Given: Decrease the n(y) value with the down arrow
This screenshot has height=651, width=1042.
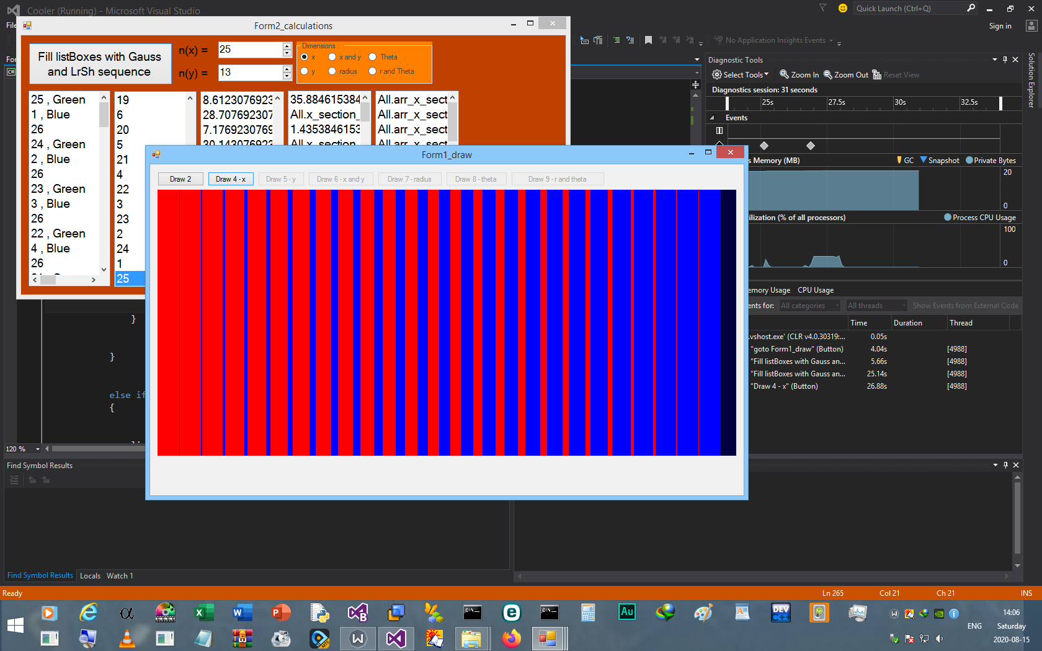Looking at the screenshot, I should coord(287,76).
